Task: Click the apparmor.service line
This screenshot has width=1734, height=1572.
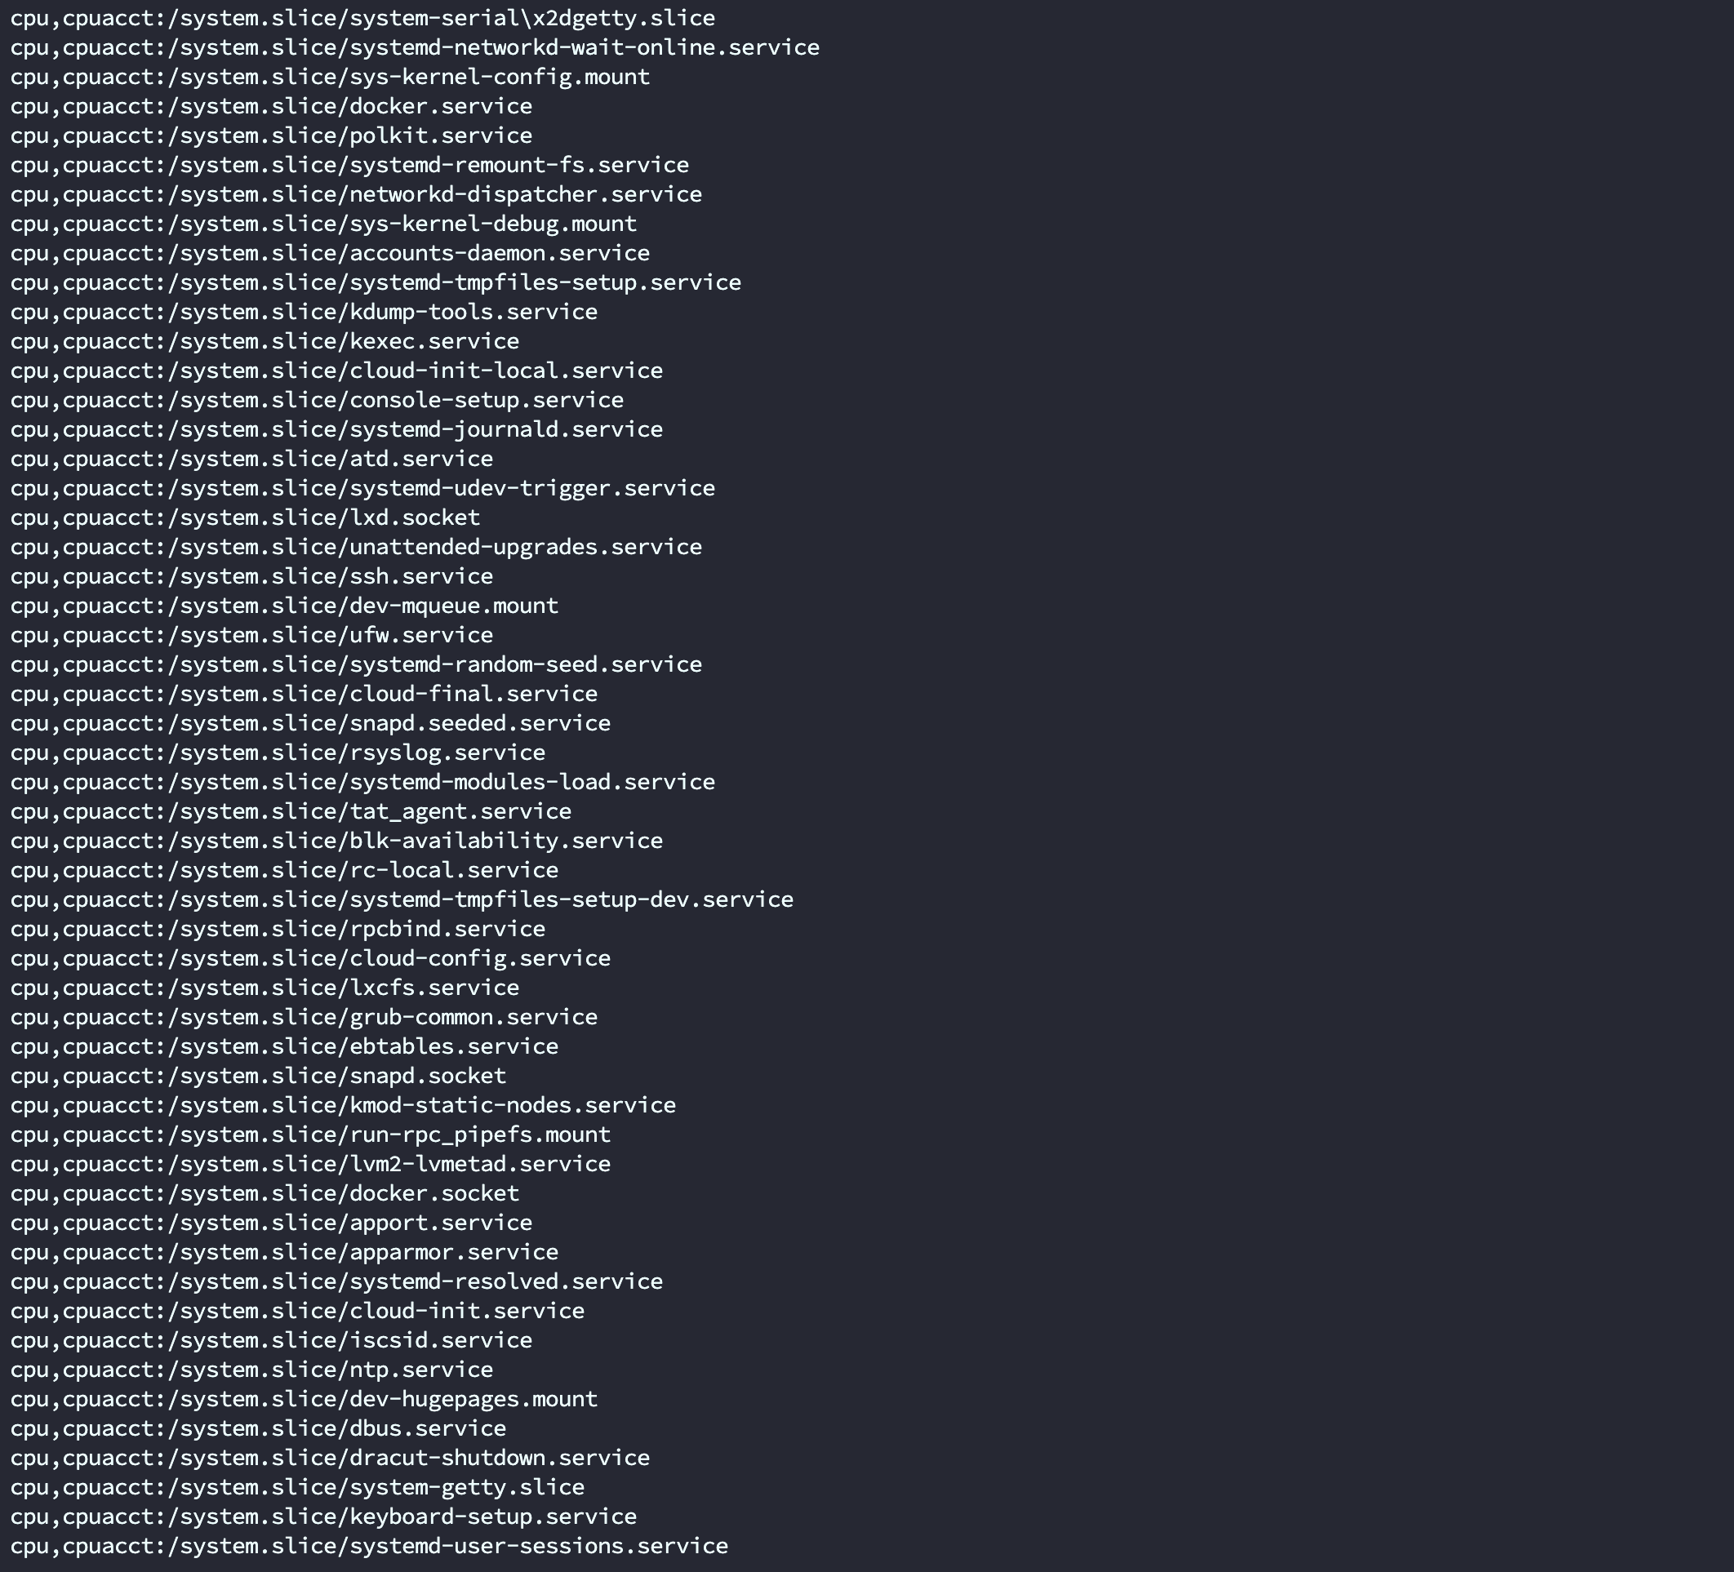Action: (x=284, y=1253)
